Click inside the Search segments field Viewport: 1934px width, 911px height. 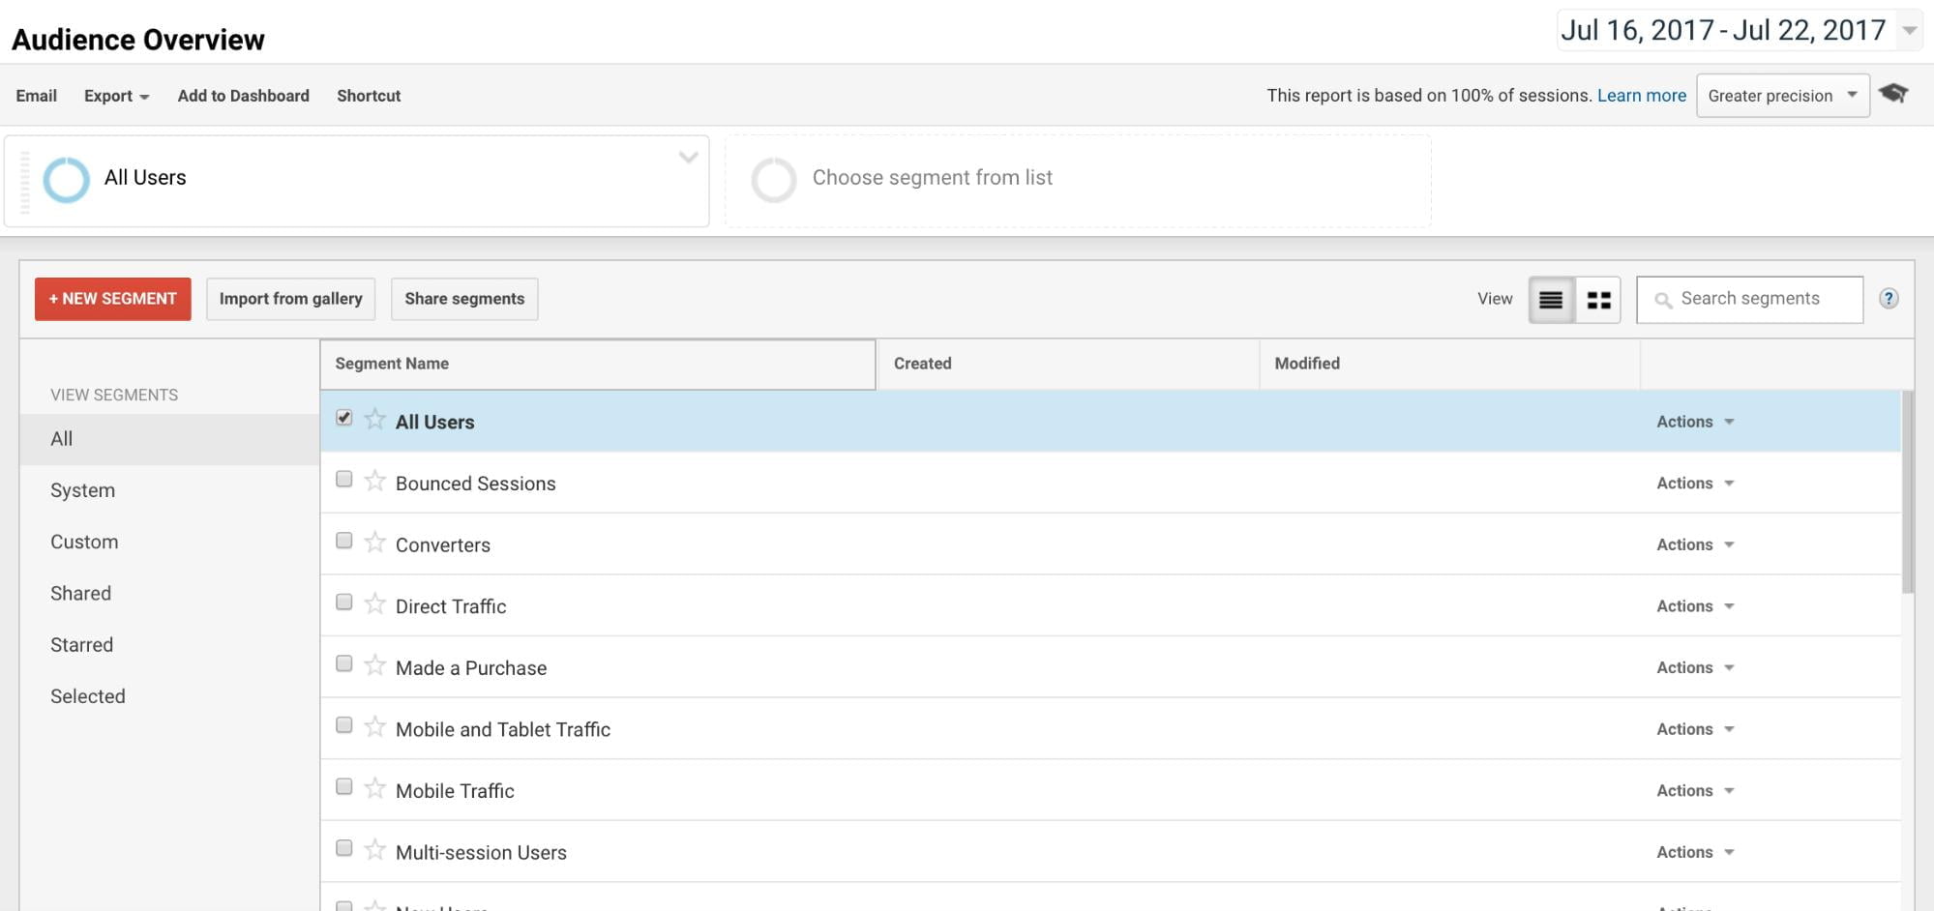click(x=1761, y=299)
